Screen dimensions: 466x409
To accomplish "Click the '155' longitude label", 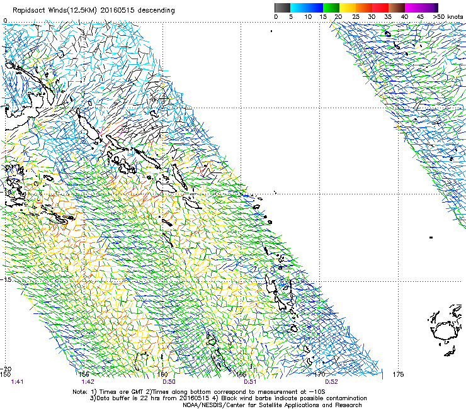I will 84,374.
